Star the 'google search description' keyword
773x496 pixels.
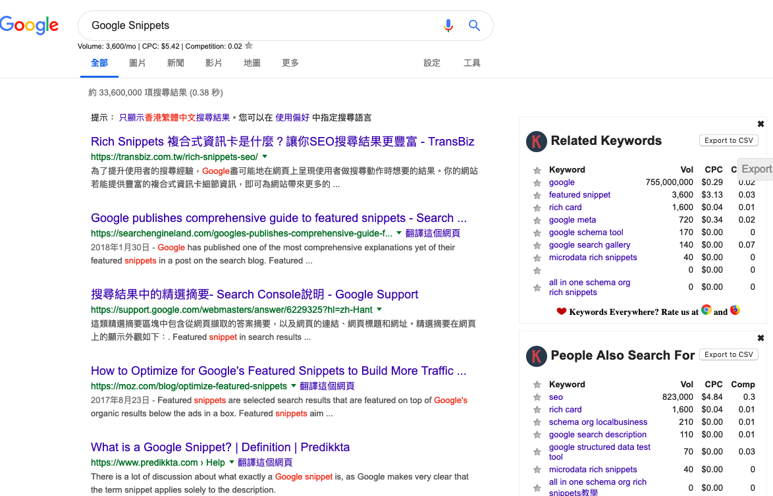click(537, 435)
